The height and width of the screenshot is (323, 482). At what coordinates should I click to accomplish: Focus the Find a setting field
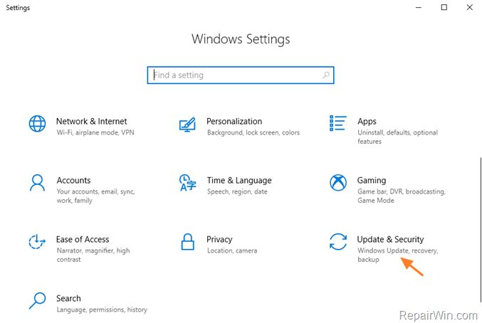tap(241, 75)
